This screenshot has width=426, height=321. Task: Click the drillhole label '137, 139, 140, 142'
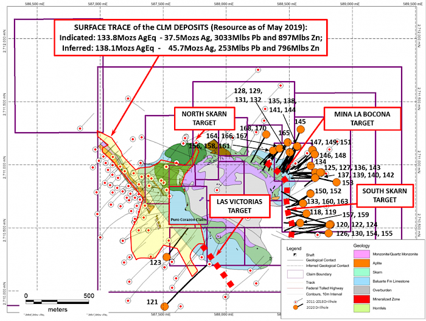366,175
